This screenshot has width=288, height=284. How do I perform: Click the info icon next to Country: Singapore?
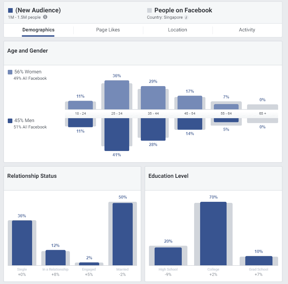[x=186, y=17]
